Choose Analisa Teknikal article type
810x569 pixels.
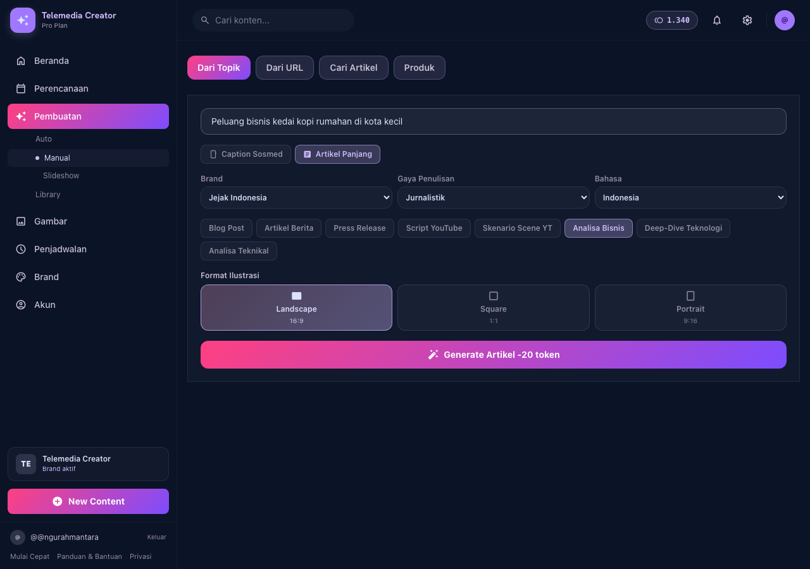(239, 251)
